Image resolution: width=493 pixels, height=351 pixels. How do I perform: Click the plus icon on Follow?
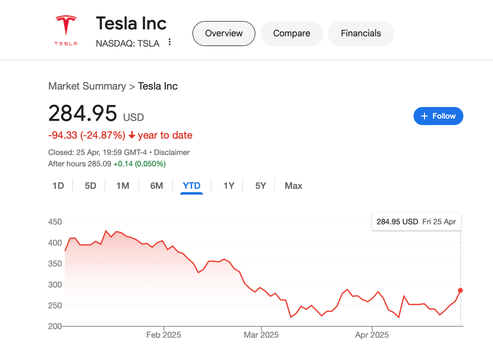(424, 116)
